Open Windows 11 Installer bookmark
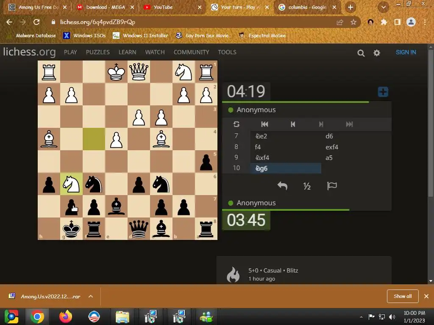 pos(141,36)
